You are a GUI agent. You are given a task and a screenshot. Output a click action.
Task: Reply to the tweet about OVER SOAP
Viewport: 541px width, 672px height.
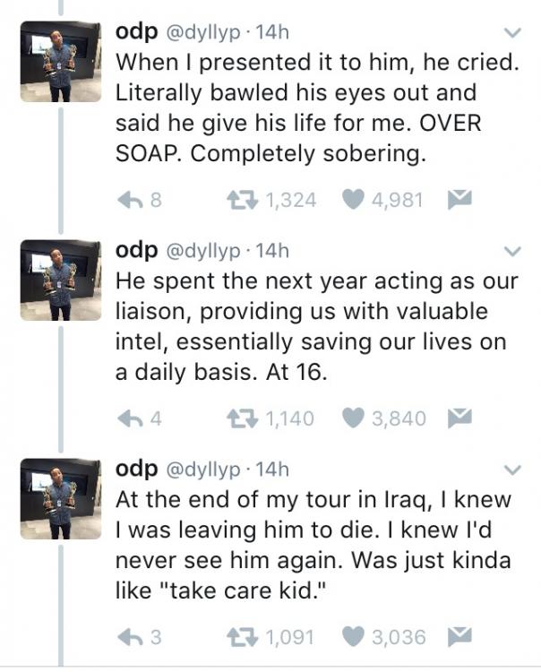(131, 200)
